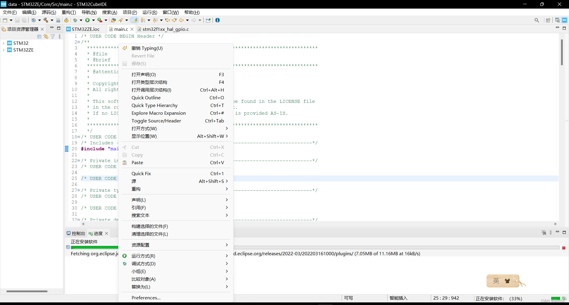The width and height of the screenshot is (569, 305).
Task: Open the 源码(S) menu in menu bar
Action: [x=49, y=12]
